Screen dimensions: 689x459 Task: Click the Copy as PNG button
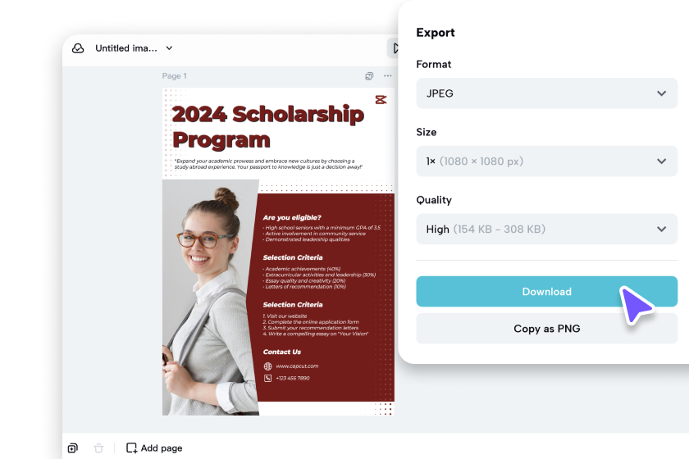point(546,329)
